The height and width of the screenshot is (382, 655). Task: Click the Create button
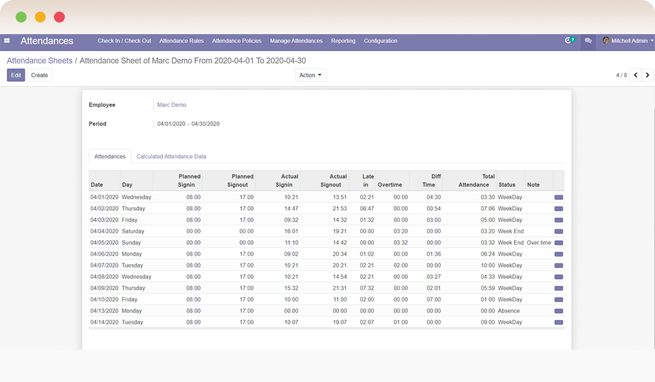click(x=40, y=75)
